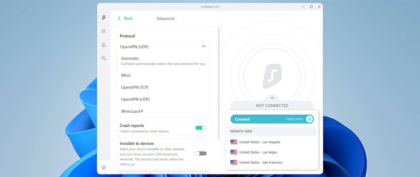This screenshot has height=177, width=420.
Task: Click the Connect button
Action: pos(272,119)
